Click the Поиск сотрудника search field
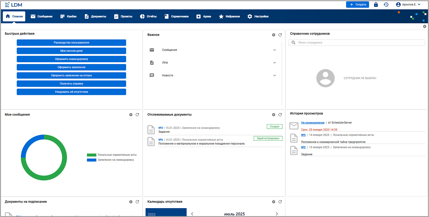Screen dimensions: 429x217 (x=357, y=42)
